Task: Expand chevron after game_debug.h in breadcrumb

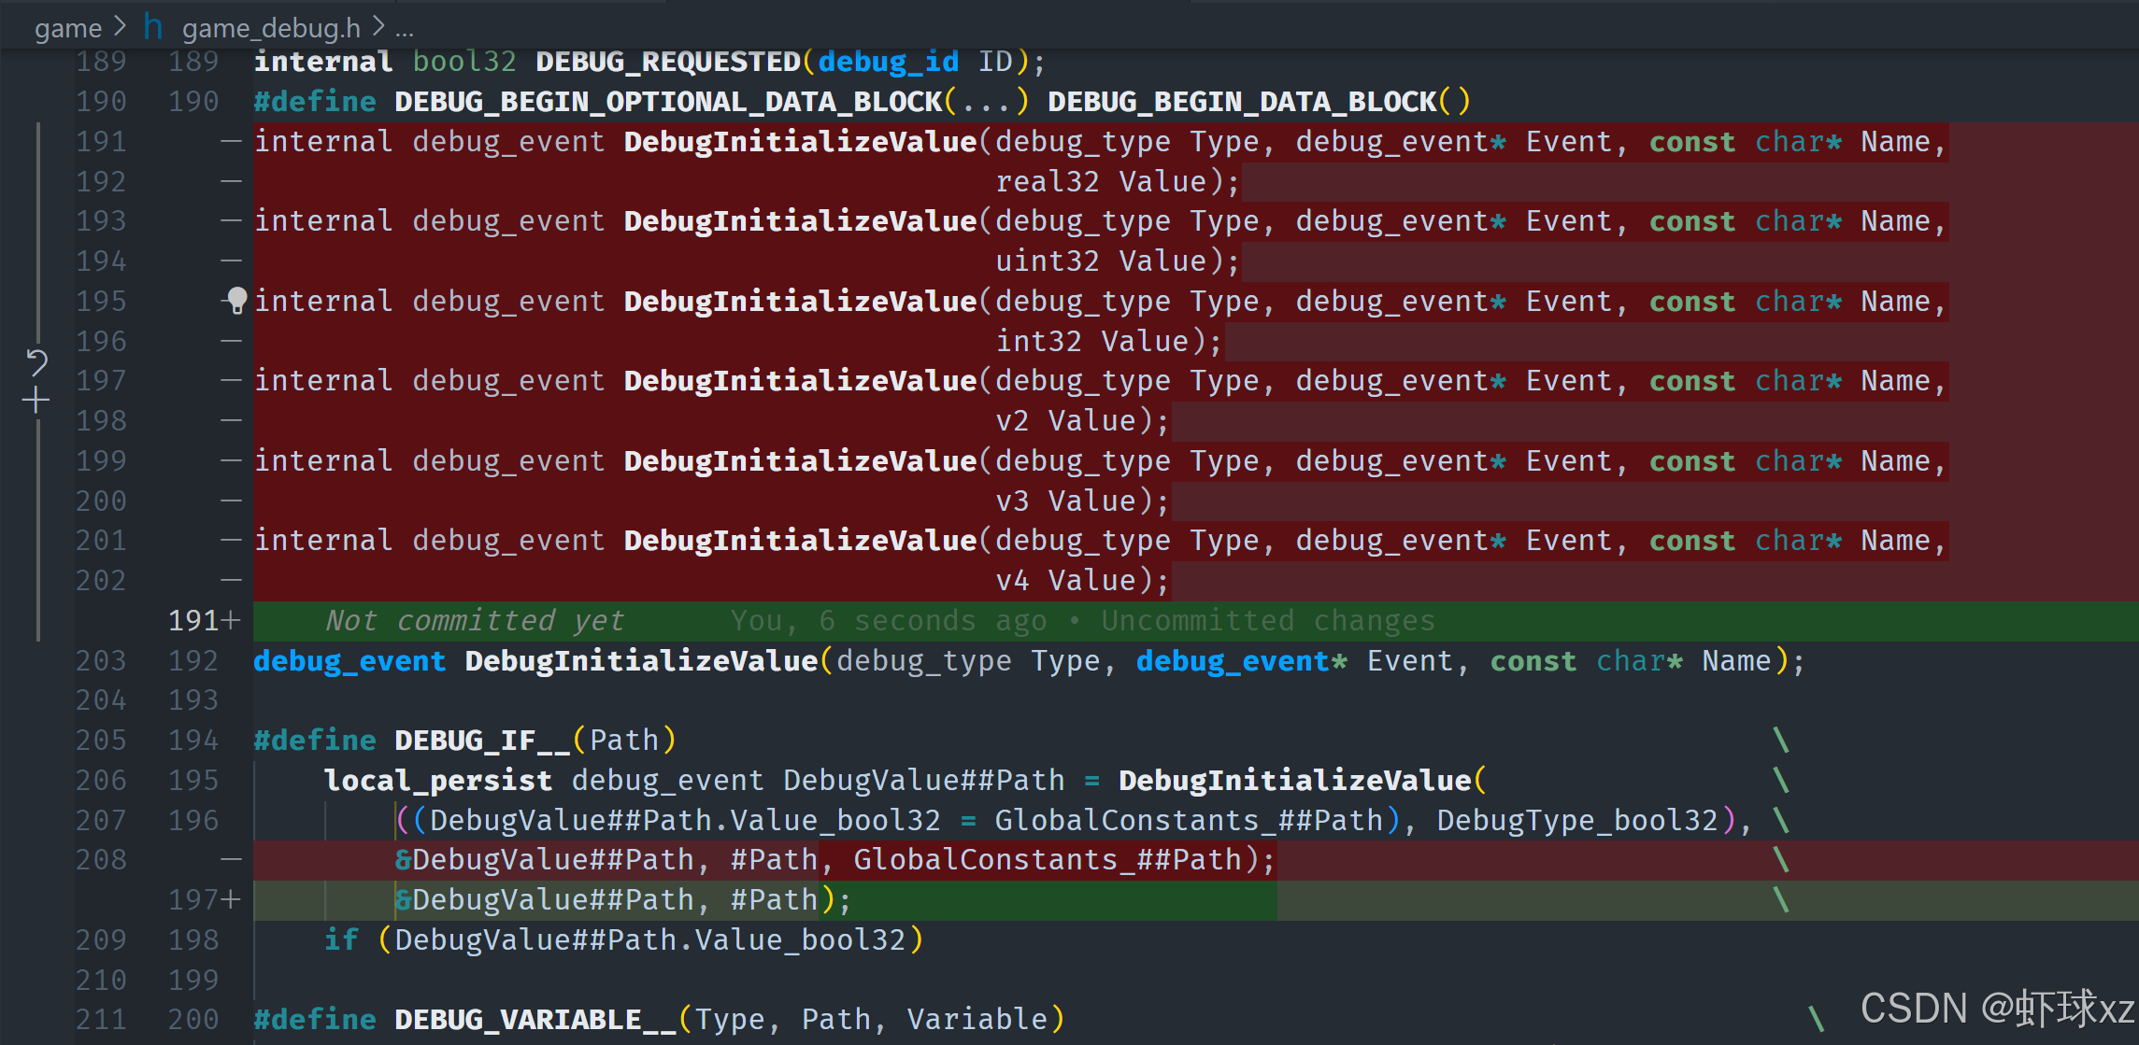Action: [x=378, y=28]
